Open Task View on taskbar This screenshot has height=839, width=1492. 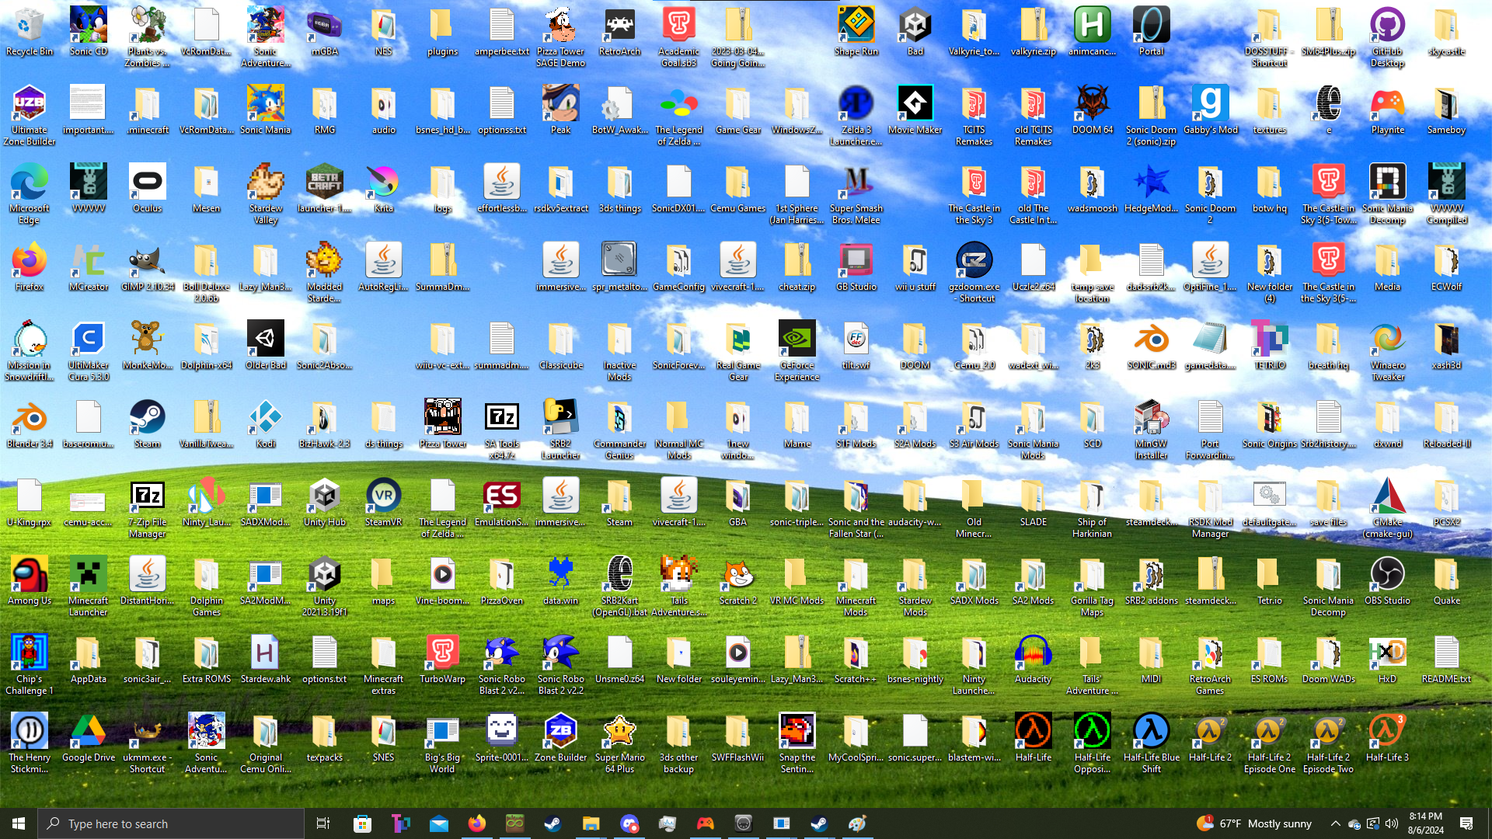tap(323, 823)
